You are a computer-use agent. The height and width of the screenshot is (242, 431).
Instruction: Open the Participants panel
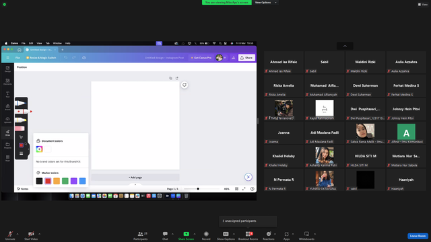point(141,236)
